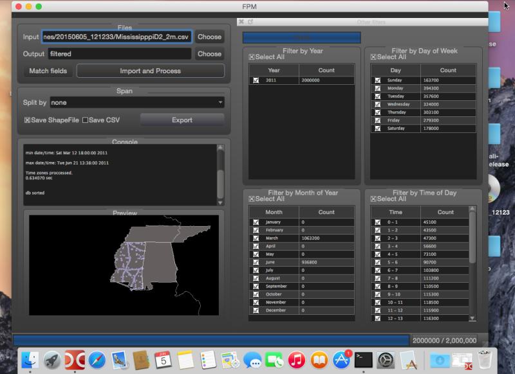515x374 pixels.
Task: Open Contacts from the dock
Action: coord(142,360)
